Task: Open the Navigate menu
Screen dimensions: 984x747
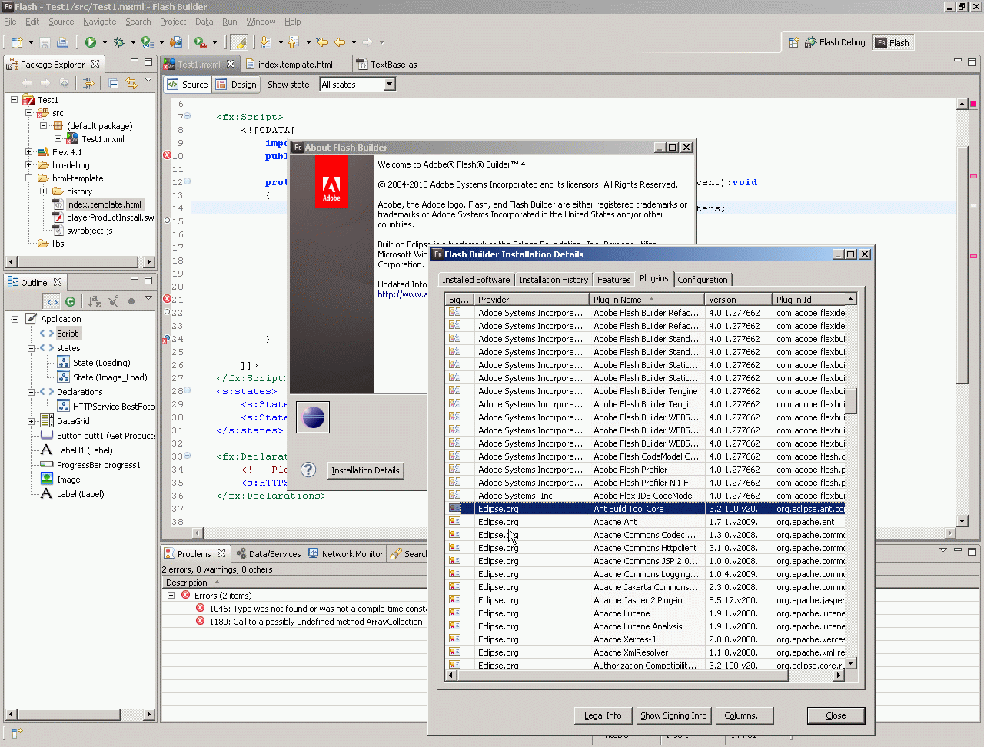Action: pos(100,22)
